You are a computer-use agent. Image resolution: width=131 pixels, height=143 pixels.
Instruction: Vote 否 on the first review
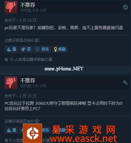(x=26, y=49)
